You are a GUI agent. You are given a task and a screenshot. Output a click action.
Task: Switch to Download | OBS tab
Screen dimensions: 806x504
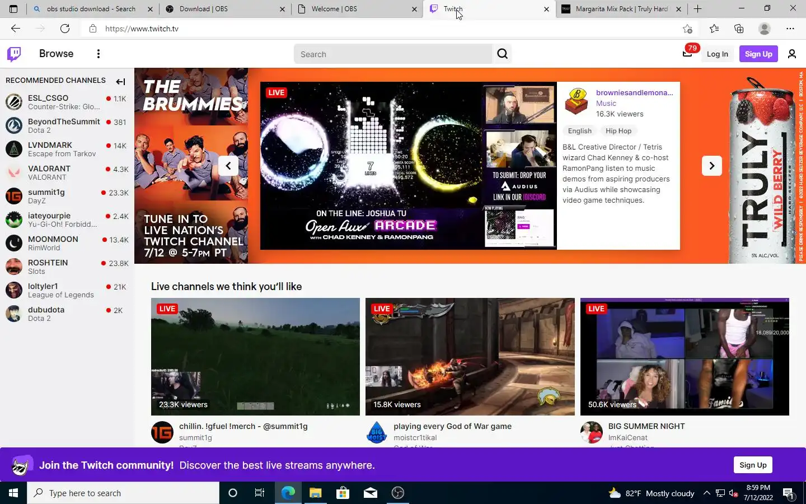pyautogui.click(x=224, y=9)
